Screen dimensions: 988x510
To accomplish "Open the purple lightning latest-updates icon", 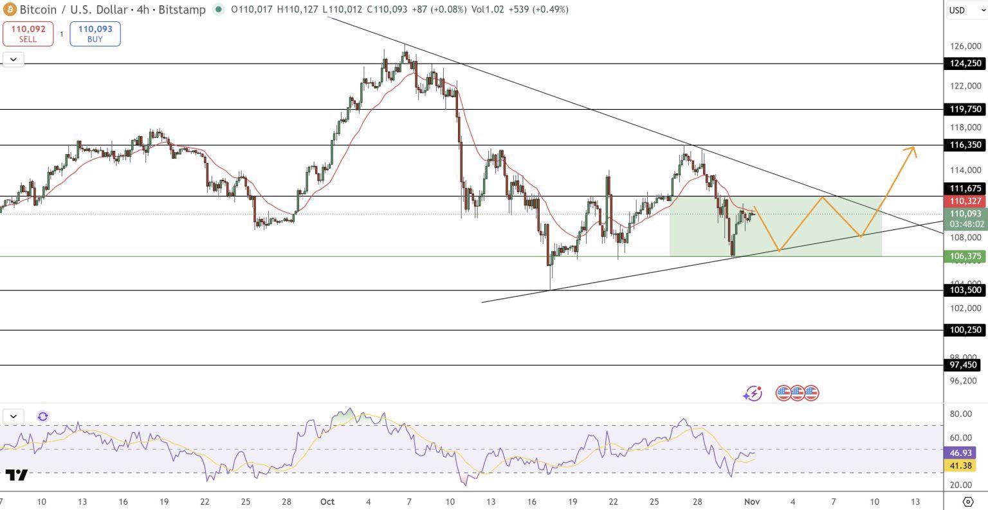I will (x=753, y=393).
